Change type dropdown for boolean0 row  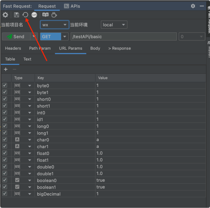[x=30, y=180]
